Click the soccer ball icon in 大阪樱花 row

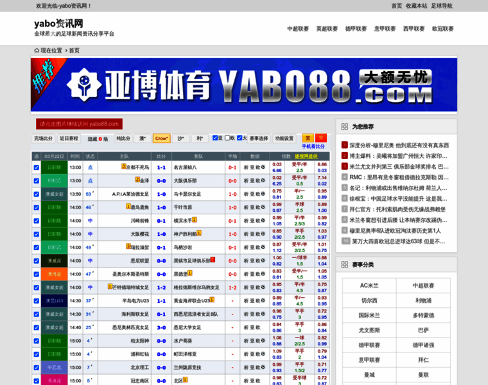(263, 234)
